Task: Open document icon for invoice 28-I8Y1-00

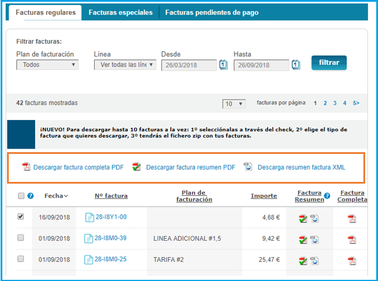Action: click(89, 217)
